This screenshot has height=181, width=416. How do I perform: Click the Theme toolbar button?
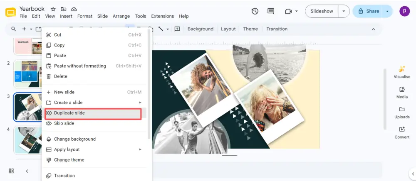250,29
